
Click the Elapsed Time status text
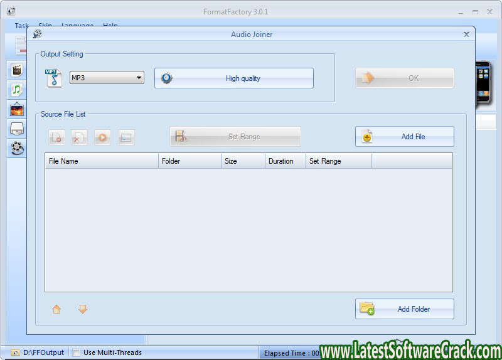(x=292, y=353)
